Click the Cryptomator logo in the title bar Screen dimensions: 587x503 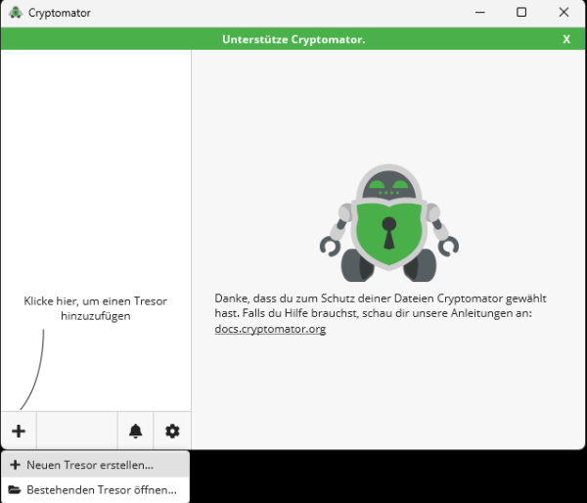15,13
